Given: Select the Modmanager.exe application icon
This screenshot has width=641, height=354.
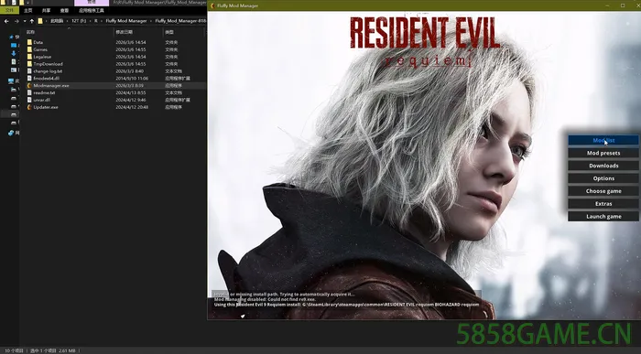Looking at the screenshot, I should (29, 86).
